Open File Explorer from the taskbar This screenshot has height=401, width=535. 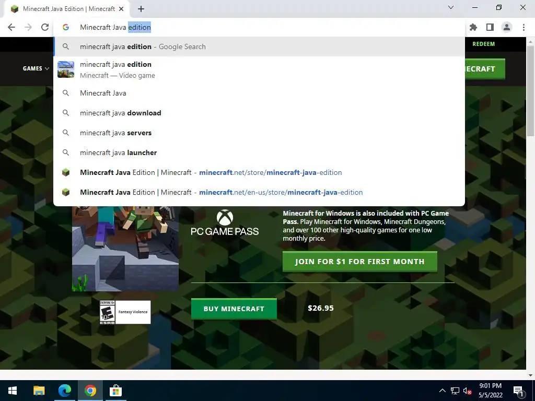coord(39,391)
